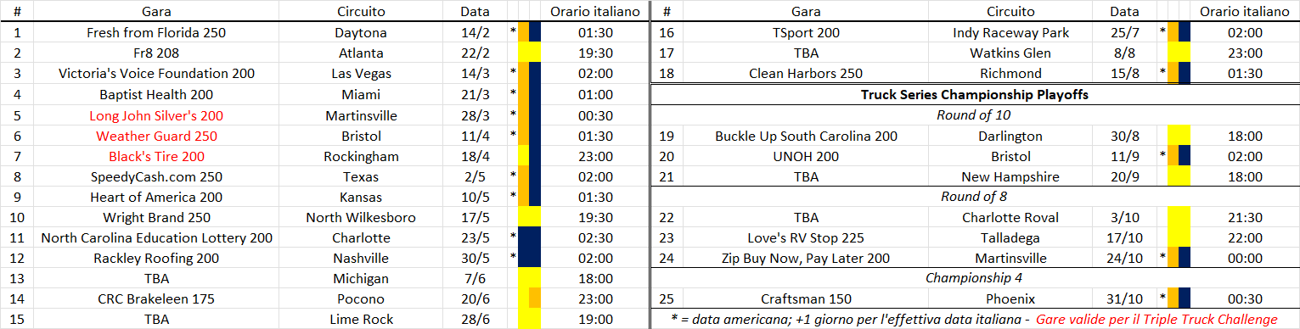Select the Round of 10 subheading
Viewport: 1300px width, 329px height.
pyautogui.click(x=974, y=115)
